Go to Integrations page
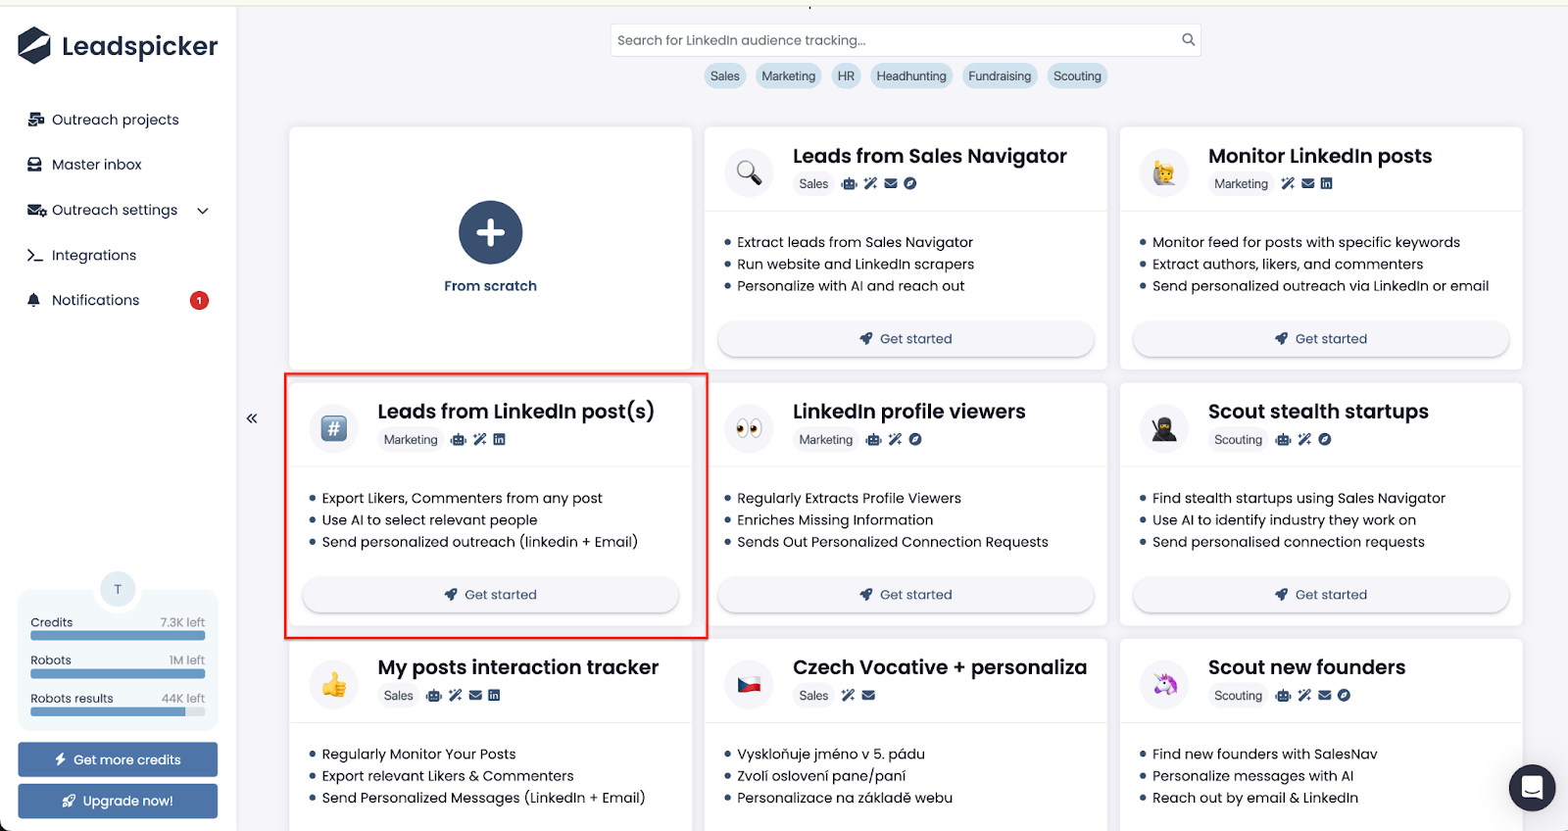1568x831 pixels. coord(82,255)
